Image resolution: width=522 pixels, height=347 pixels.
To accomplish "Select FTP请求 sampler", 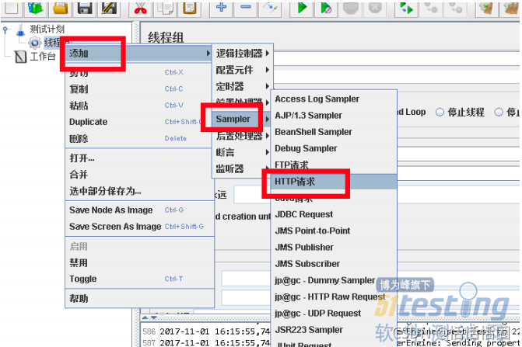I will point(334,165).
